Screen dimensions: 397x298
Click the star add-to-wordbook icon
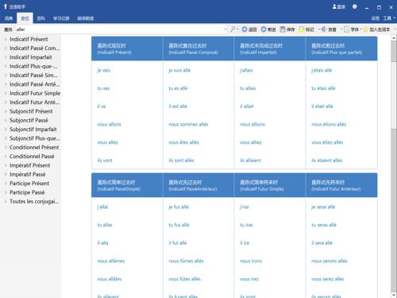click(x=366, y=29)
